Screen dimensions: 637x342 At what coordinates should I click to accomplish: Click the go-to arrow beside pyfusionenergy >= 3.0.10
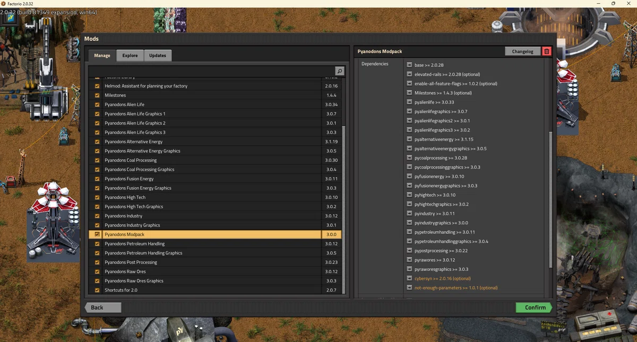[x=409, y=176]
